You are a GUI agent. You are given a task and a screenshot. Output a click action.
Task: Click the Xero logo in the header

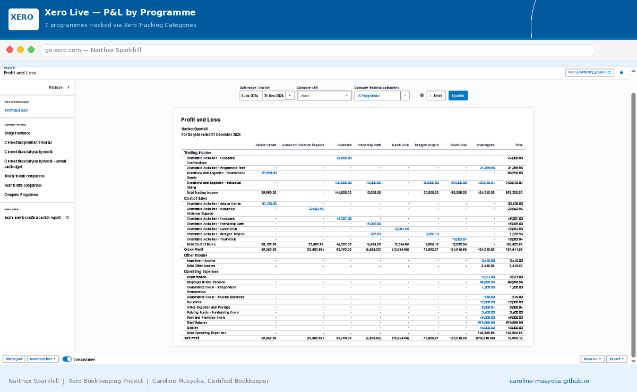coord(23,19)
